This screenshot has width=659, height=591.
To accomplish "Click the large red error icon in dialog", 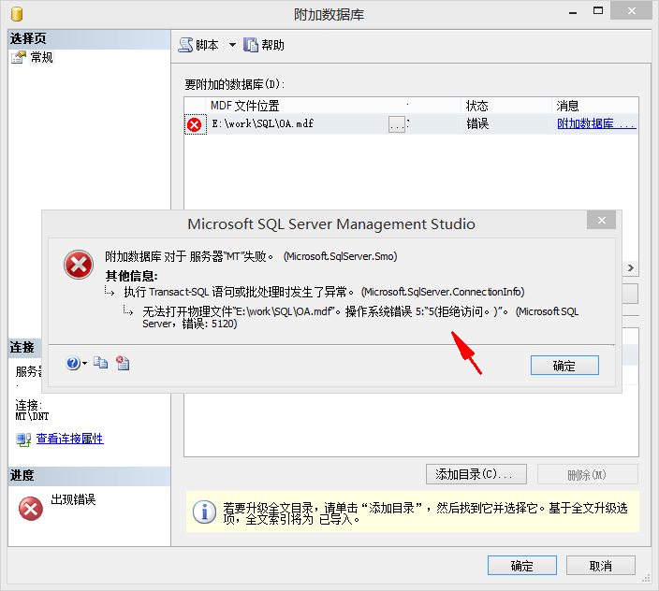I will point(79,265).
